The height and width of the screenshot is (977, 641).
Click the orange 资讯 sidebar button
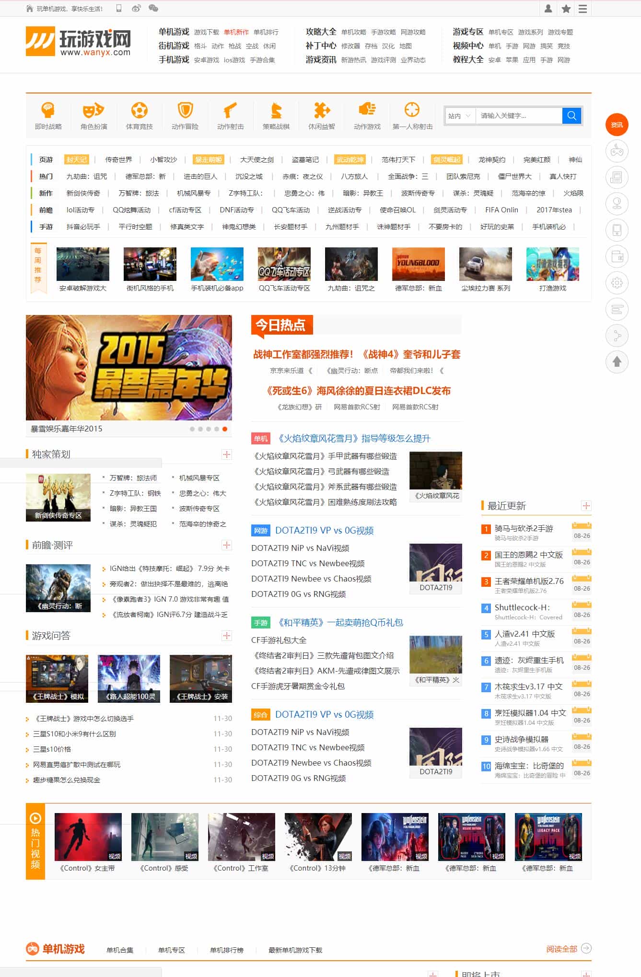(617, 125)
